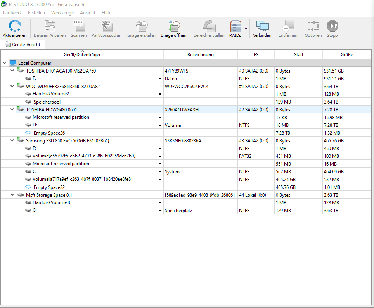This screenshot has width=374, height=308.
Task: Open the Erstellen menu
Action: (x=36, y=13)
